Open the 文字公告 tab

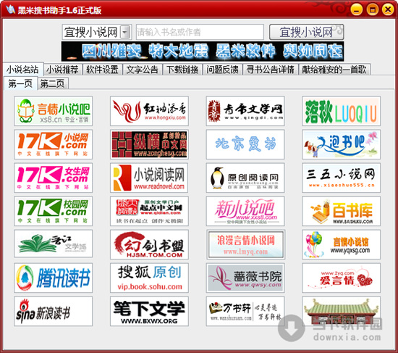[143, 70]
